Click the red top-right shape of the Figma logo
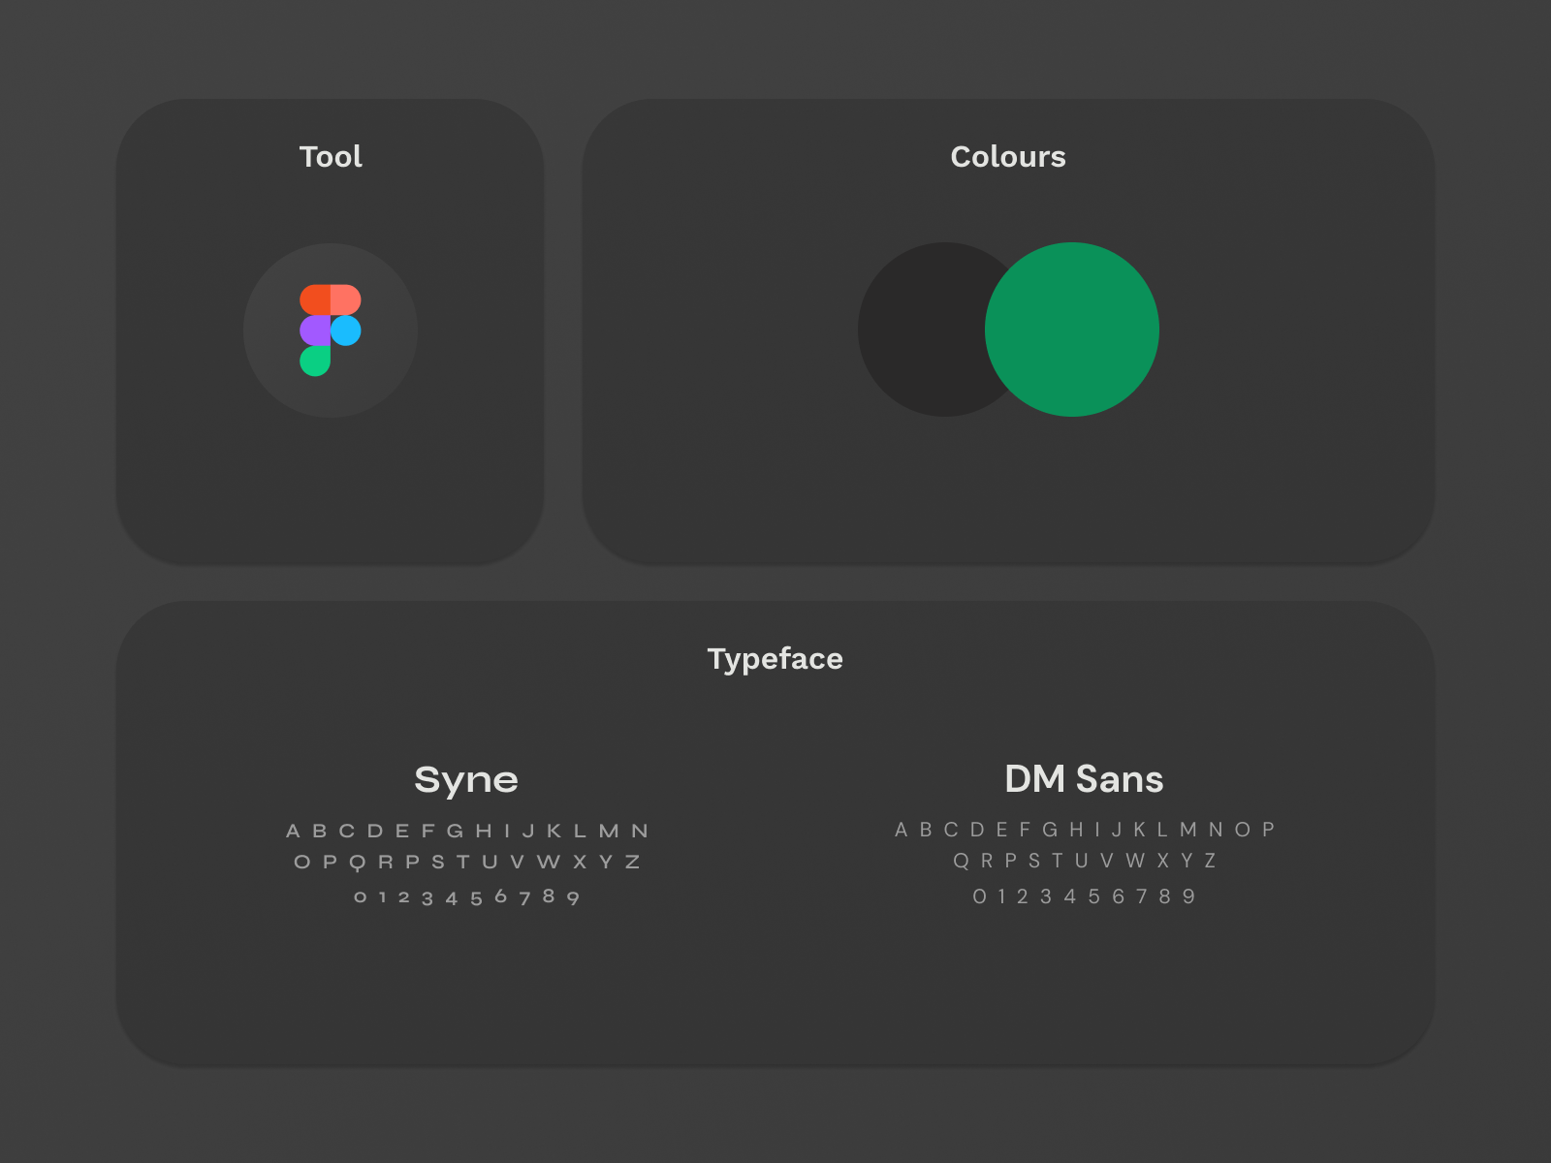Viewport: 1551px width, 1163px height. (x=346, y=298)
